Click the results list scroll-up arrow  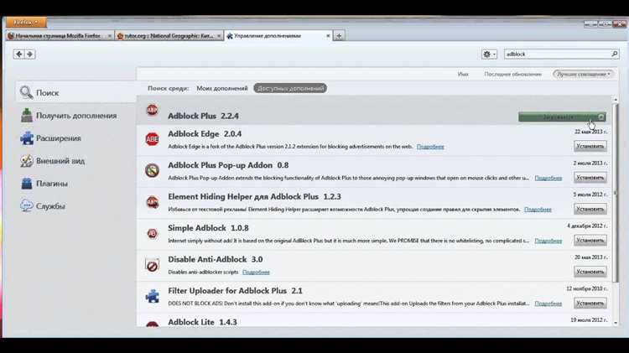[616, 99]
